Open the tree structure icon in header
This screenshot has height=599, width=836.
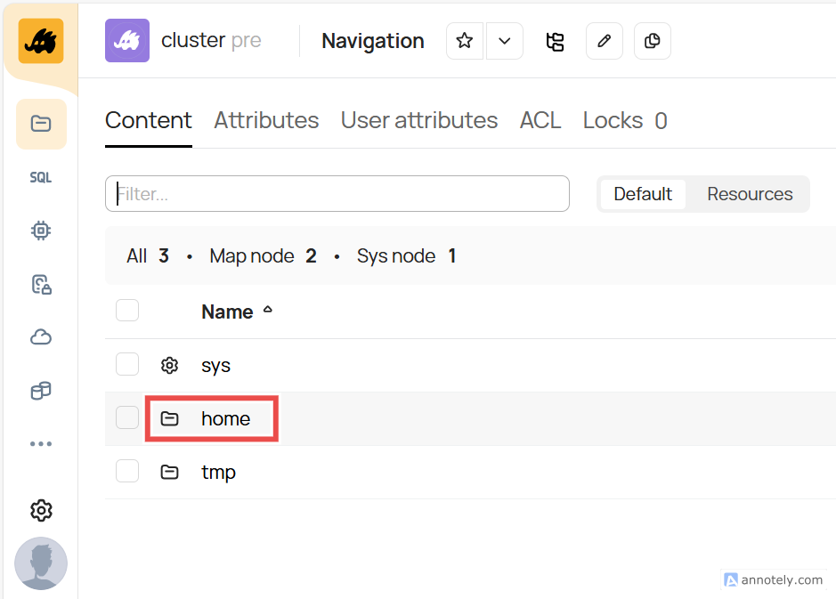pos(556,41)
